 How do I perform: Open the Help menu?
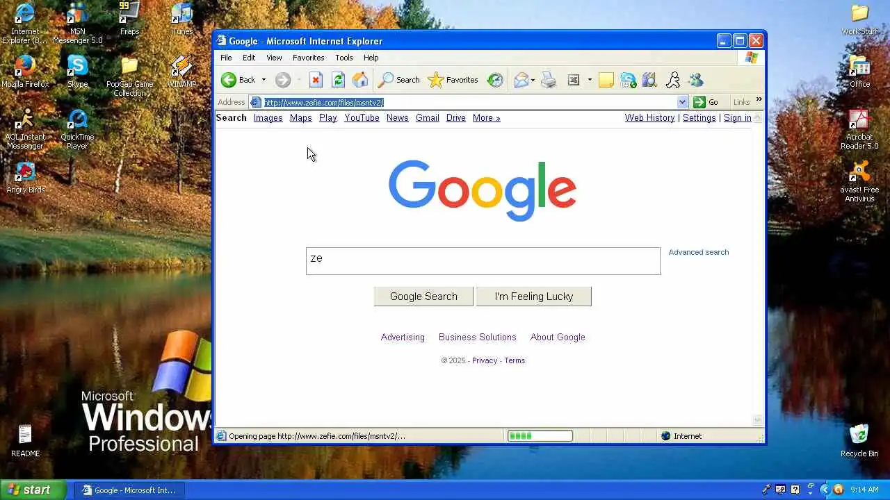coord(371,58)
